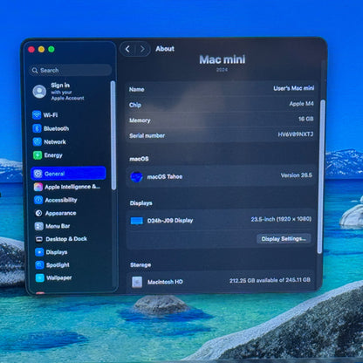Go back with the left chevron
The height and width of the screenshot is (363, 363).
(x=127, y=49)
